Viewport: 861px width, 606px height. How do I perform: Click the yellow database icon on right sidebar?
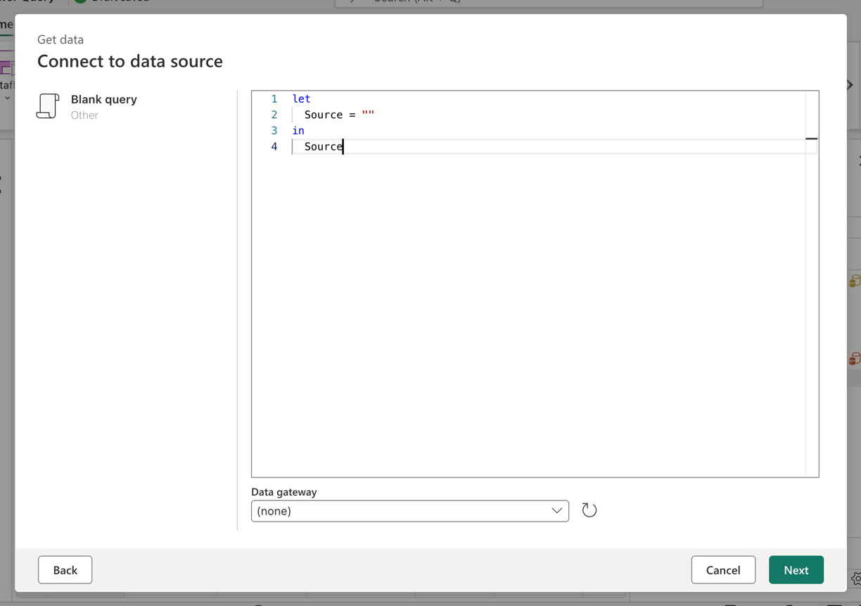[854, 280]
